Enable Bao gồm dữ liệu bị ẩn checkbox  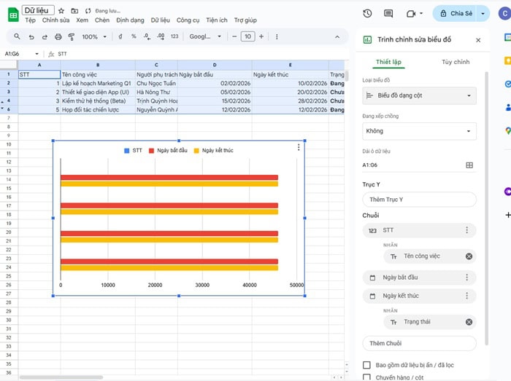(x=367, y=365)
